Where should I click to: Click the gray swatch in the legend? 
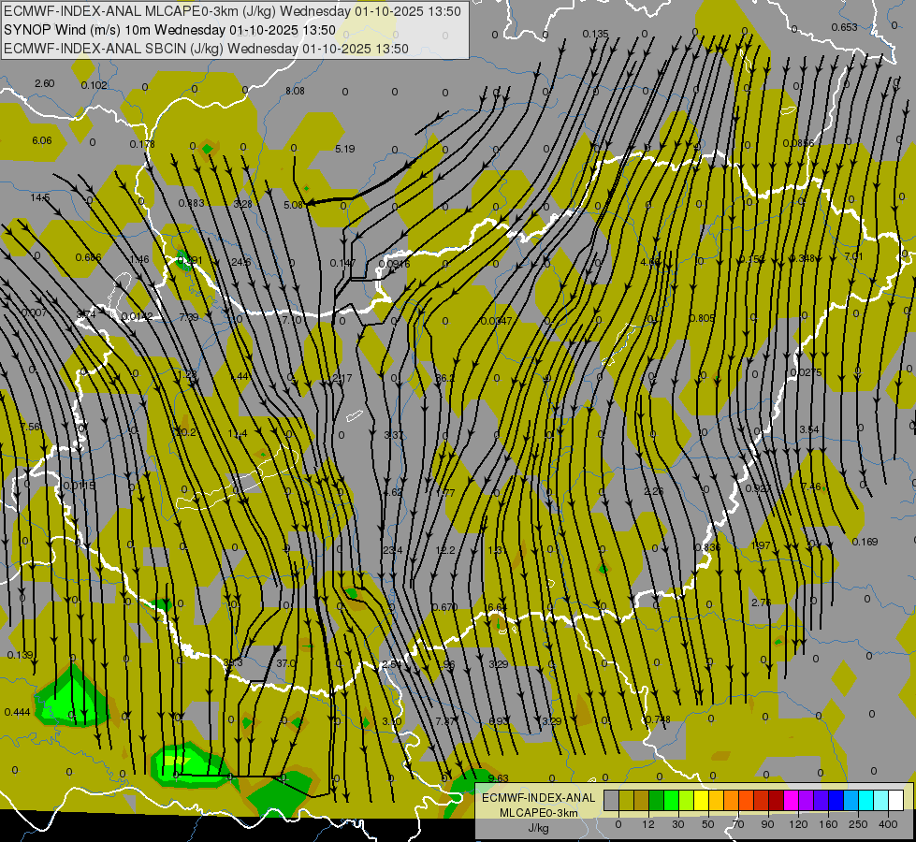coord(612,800)
